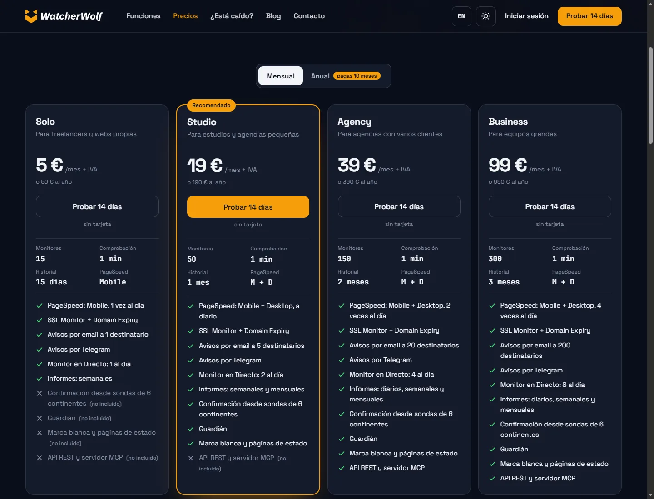The image size is (654, 499).
Task: Switch language with the EN button
Action: (x=461, y=16)
